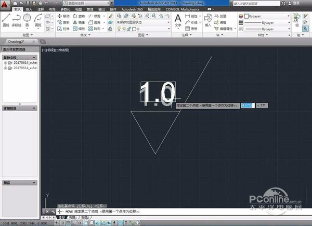Click the object color wheel swatch
The image size is (312, 226).
(241, 16)
